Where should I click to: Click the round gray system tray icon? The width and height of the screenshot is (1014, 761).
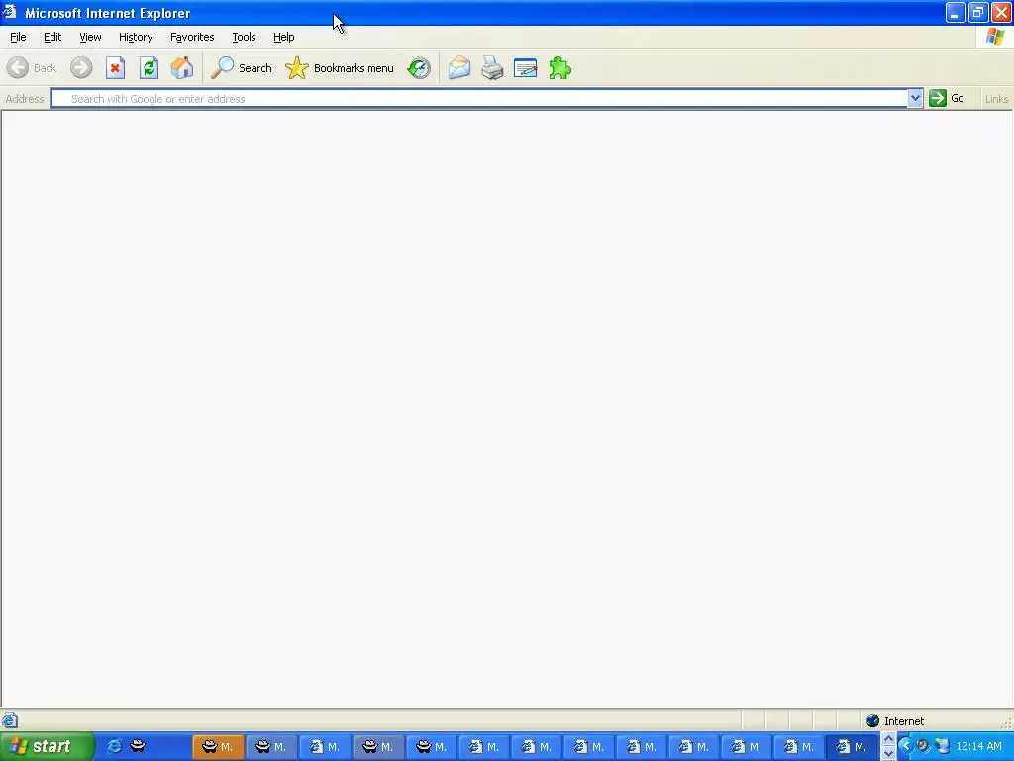pos(923,746)
